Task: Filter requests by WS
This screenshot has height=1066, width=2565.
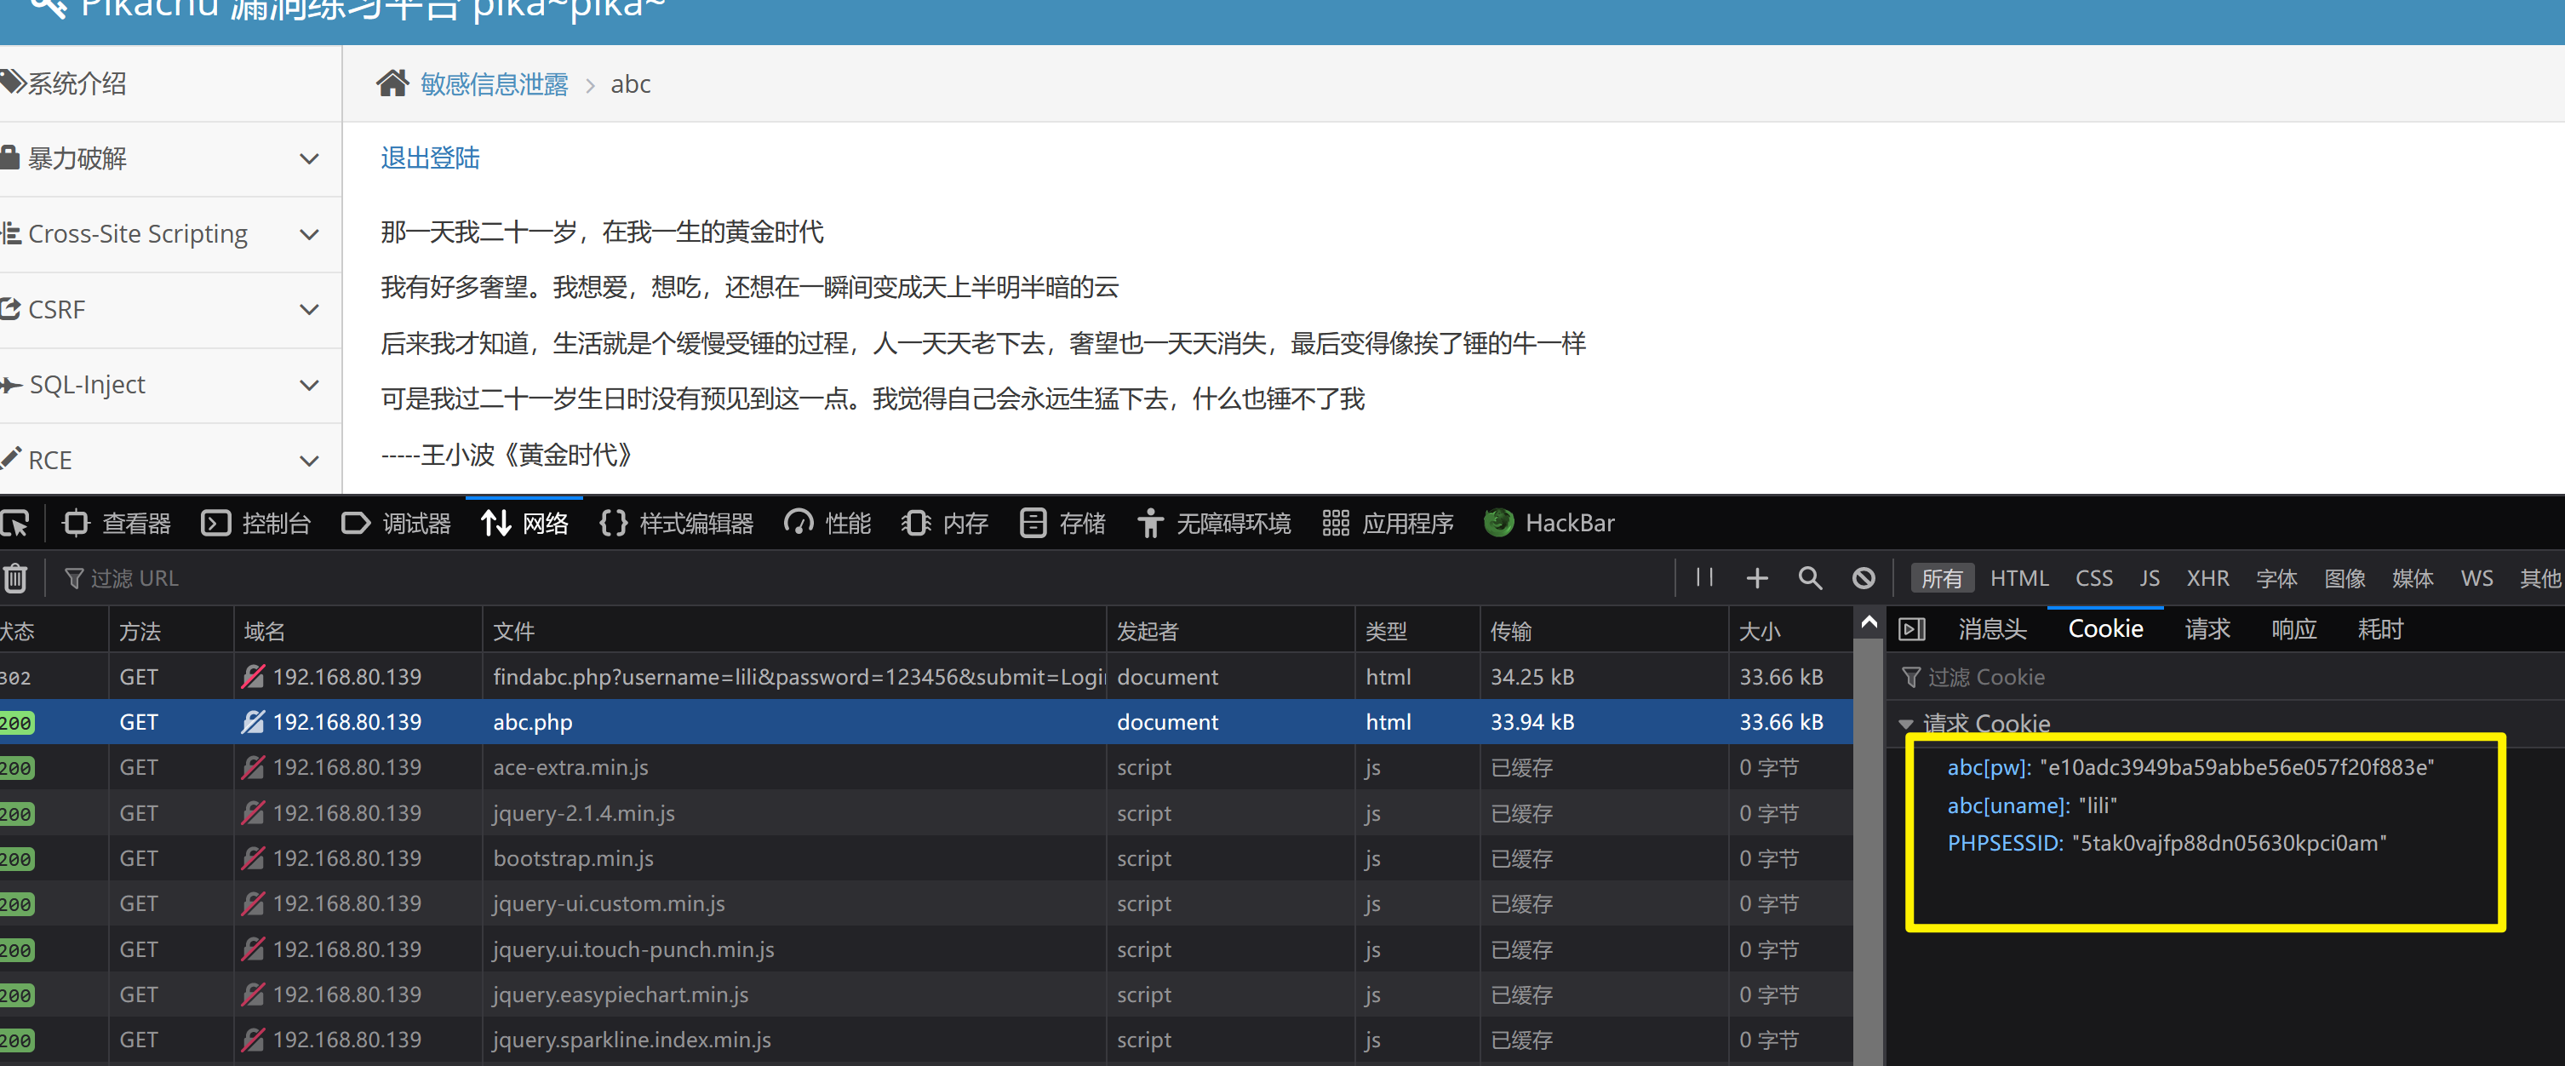Action: tap(2477, 579)
